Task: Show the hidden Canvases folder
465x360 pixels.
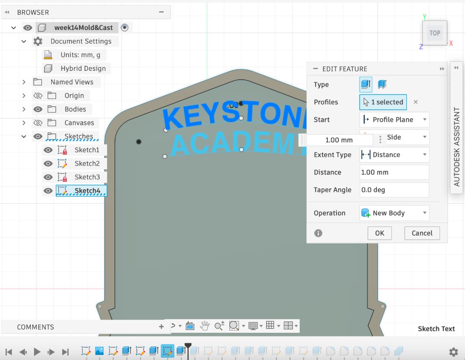Action: pos(38,123)
